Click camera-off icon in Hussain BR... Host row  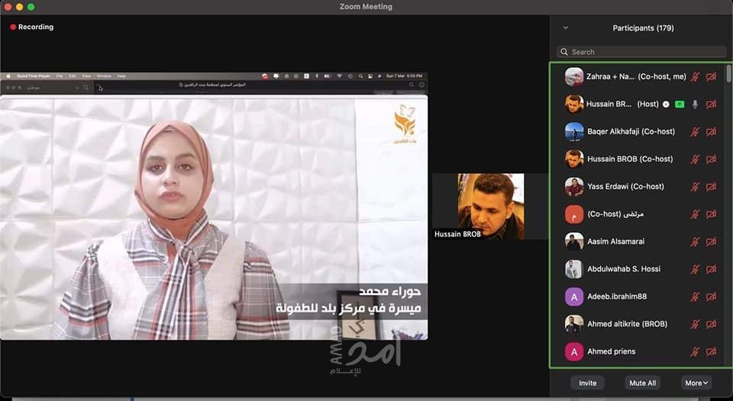711,104
